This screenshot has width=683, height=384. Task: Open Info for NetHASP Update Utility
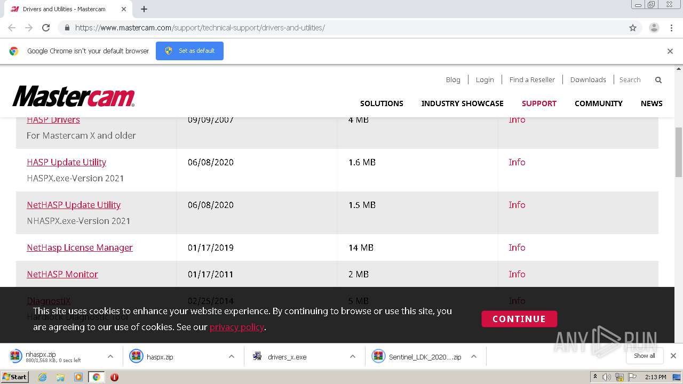(517, 205)
